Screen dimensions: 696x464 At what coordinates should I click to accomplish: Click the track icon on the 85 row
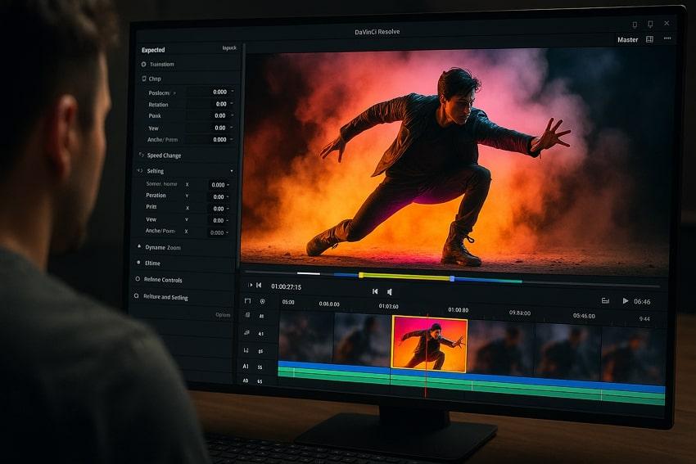pos(246,350)
